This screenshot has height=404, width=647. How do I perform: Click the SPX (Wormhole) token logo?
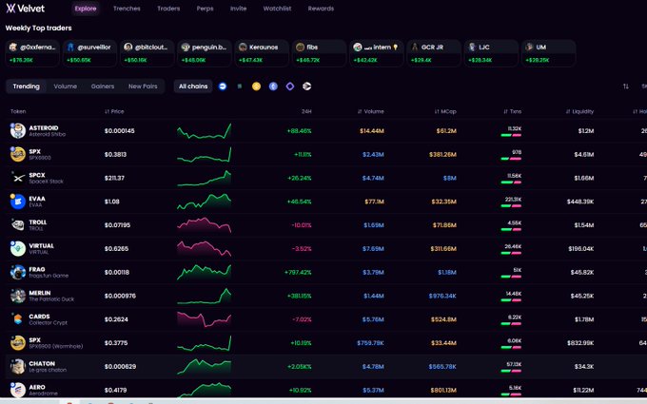(x=18, y=342)
